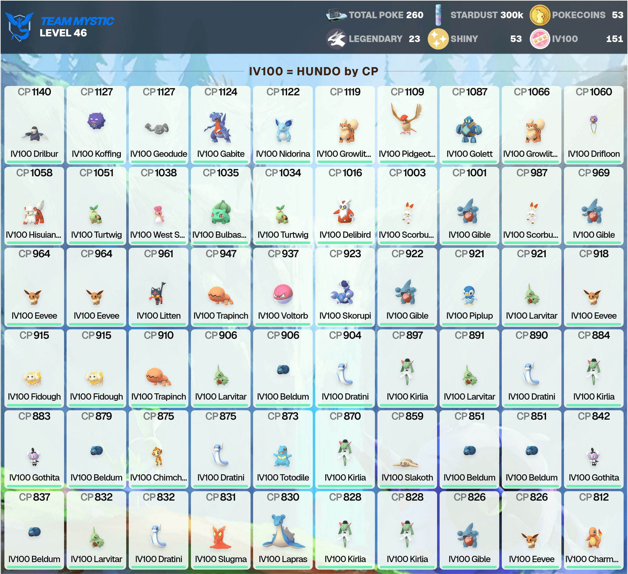
Task: Click the "POKECOINS 53" stat text
Action: (587, 15)
